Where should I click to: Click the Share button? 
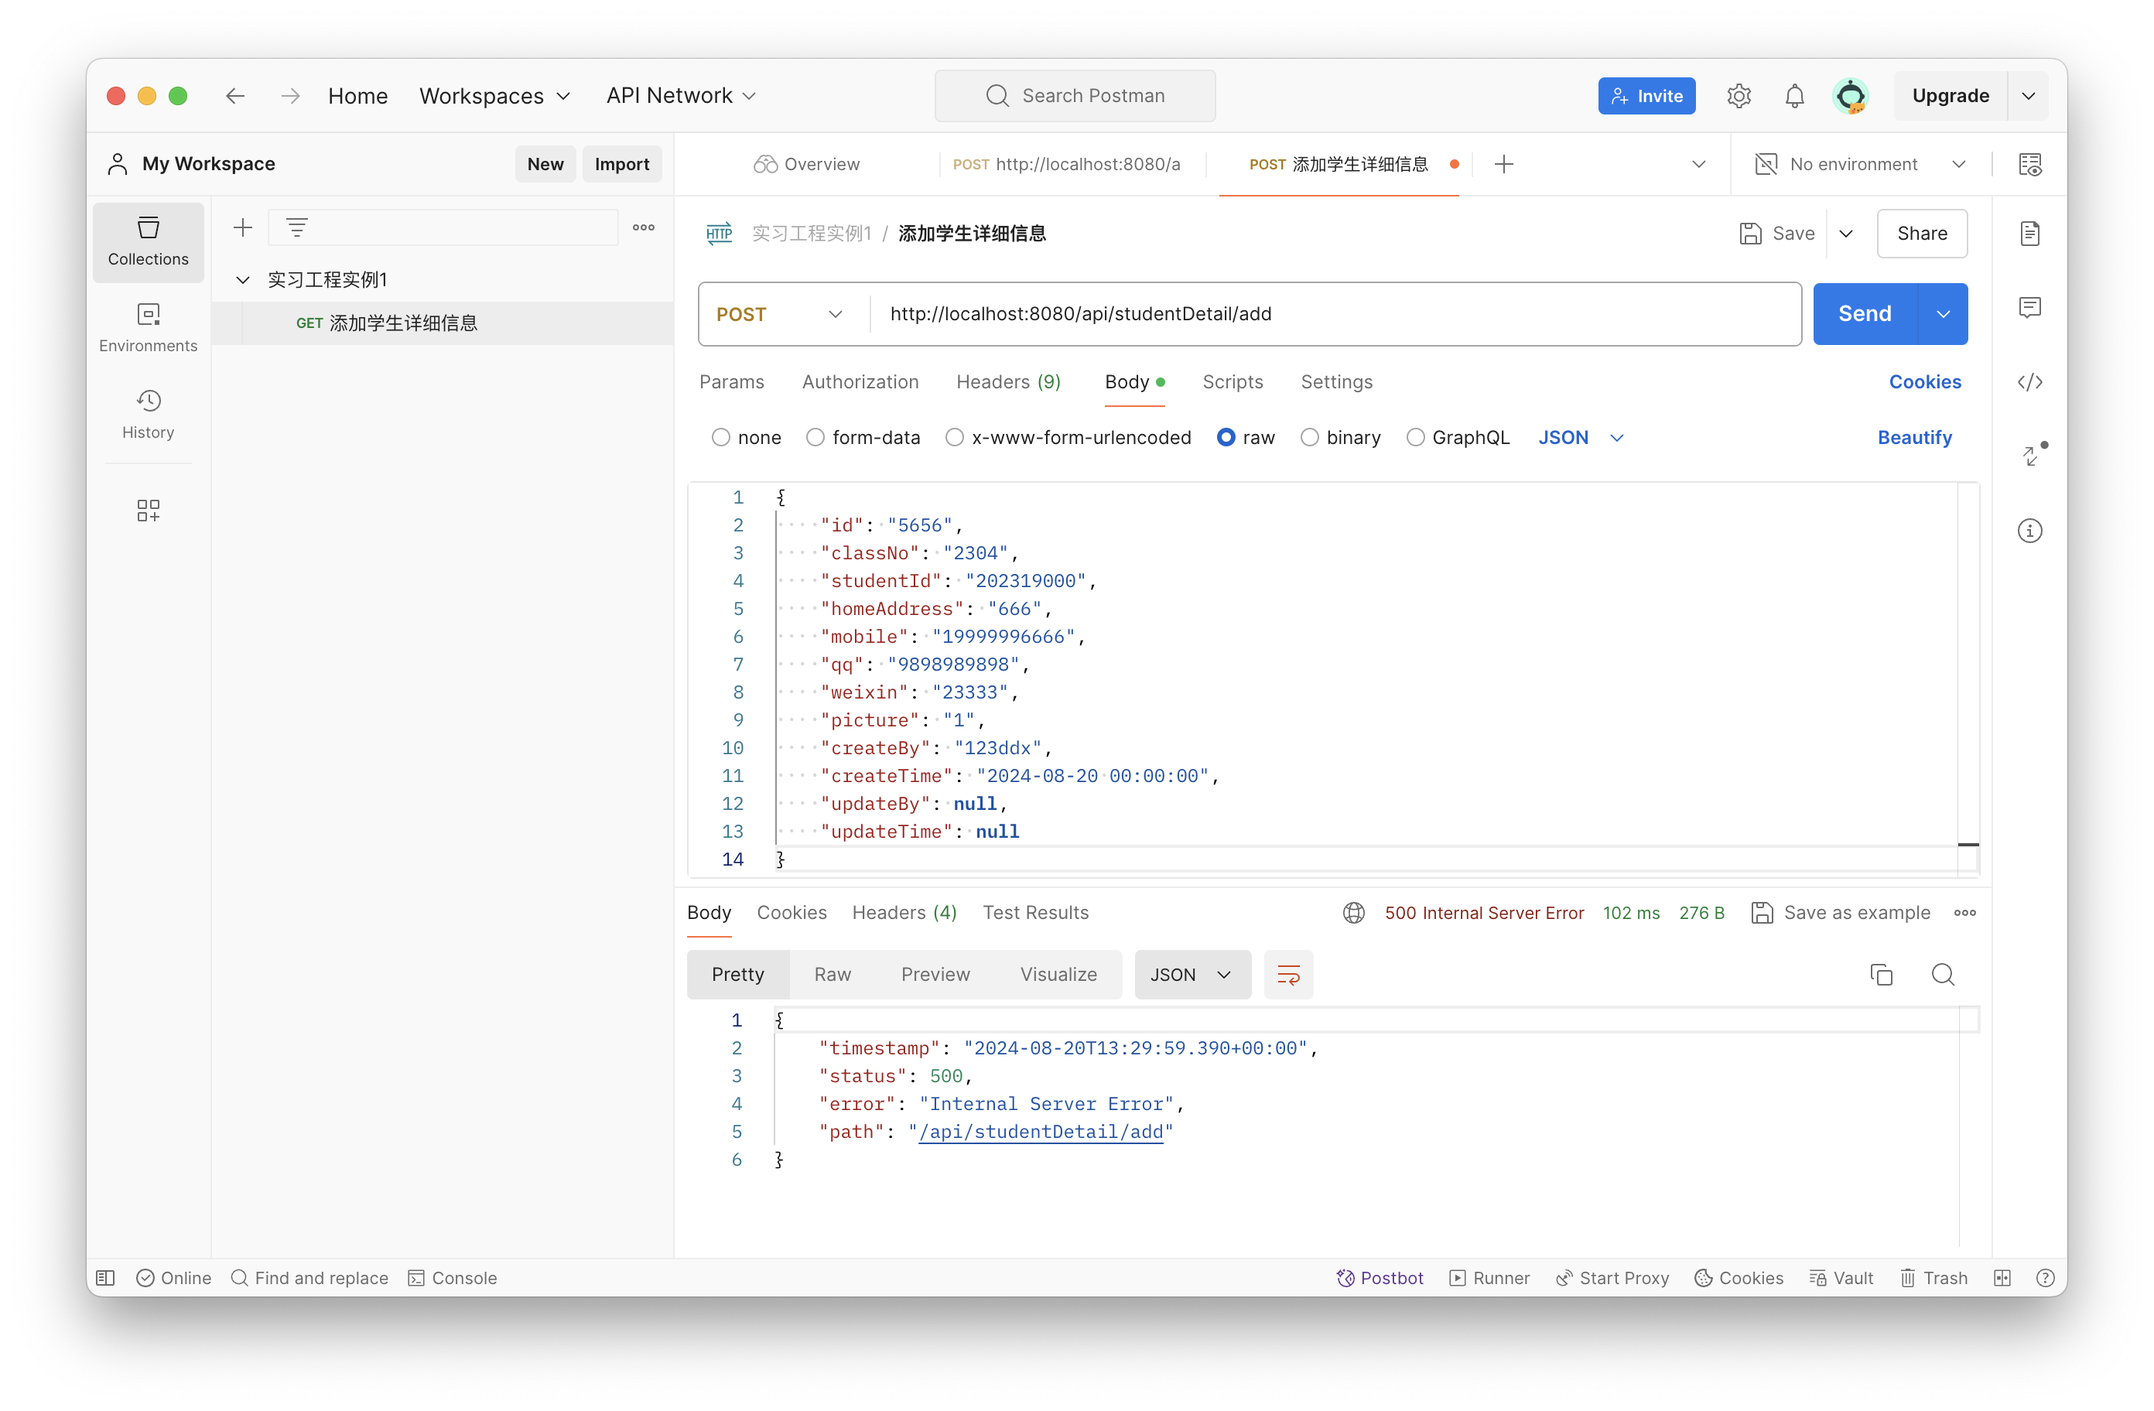pos(1921,234)
